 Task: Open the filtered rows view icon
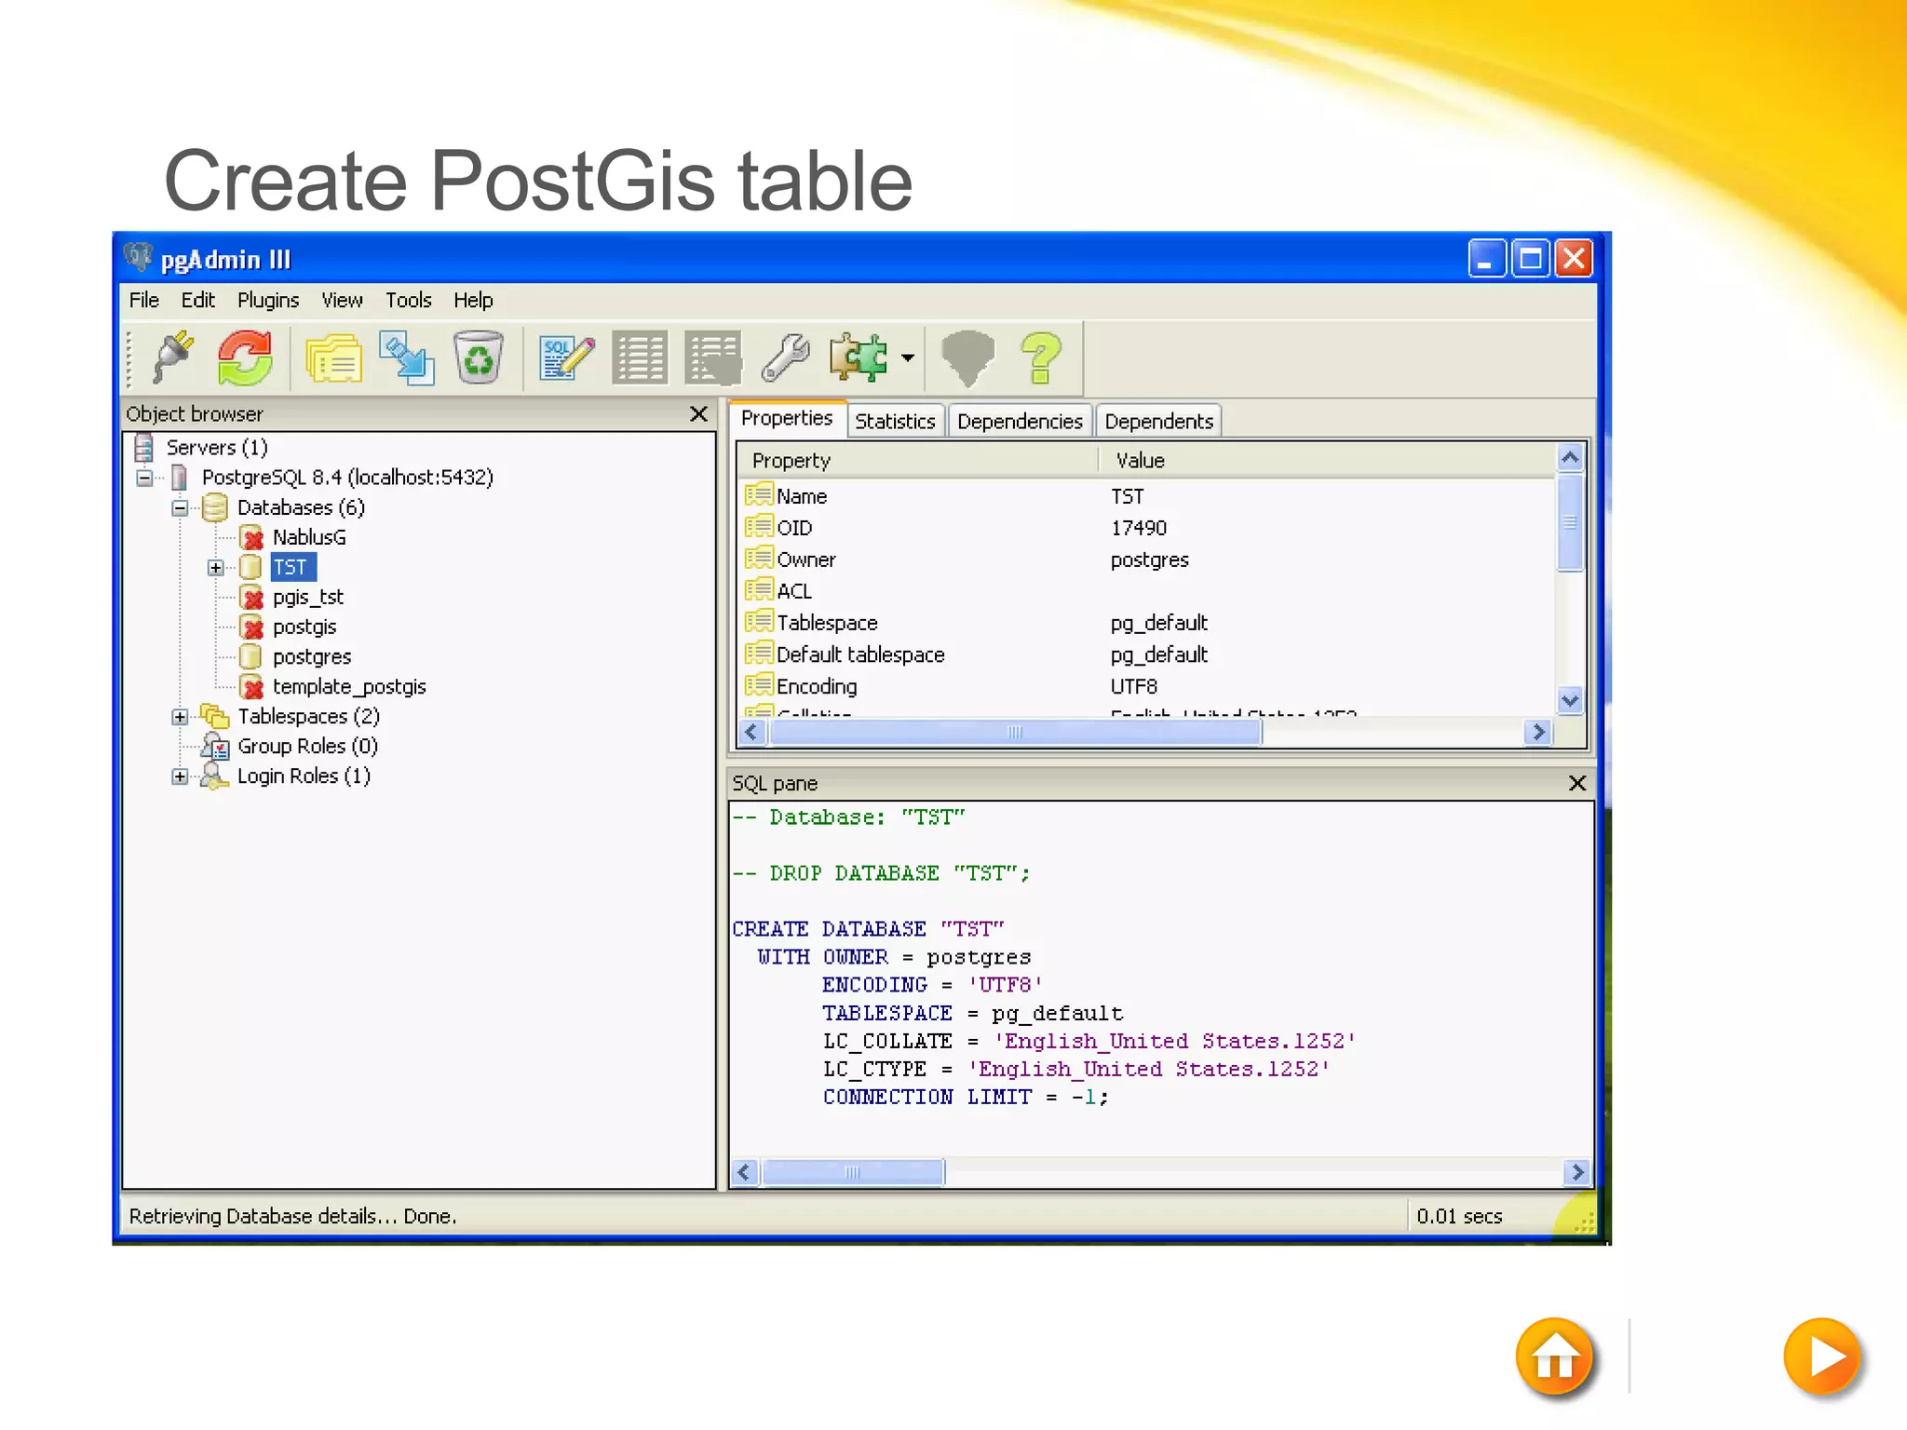(x=712, y=357)
